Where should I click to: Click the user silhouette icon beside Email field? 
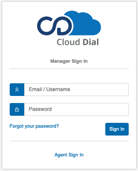point(17,90)
